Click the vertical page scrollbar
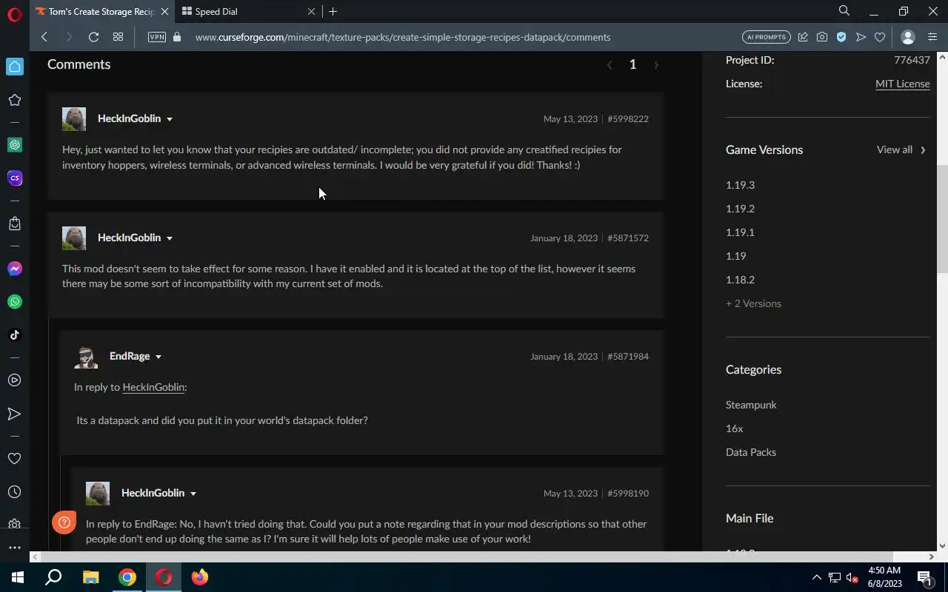The image size is (948, 592). pyautogui.click(x=942, y=218)
